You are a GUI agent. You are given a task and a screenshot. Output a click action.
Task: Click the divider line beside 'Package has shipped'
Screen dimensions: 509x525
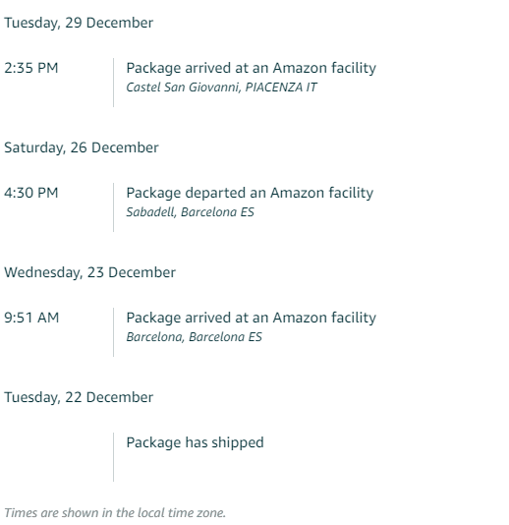click(x=113, y=457)
